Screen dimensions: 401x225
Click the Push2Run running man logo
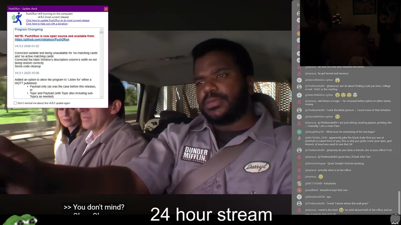(18, 19)
